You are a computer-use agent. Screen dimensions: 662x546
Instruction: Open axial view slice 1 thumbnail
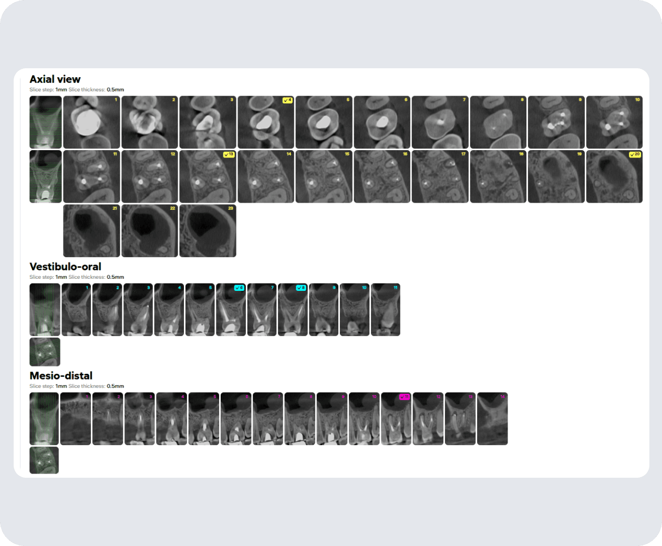[91, 122]
